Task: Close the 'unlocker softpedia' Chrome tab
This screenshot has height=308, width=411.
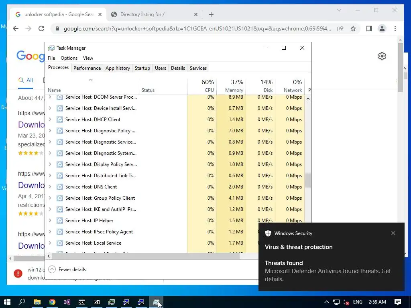Action: tap(100, 14)
